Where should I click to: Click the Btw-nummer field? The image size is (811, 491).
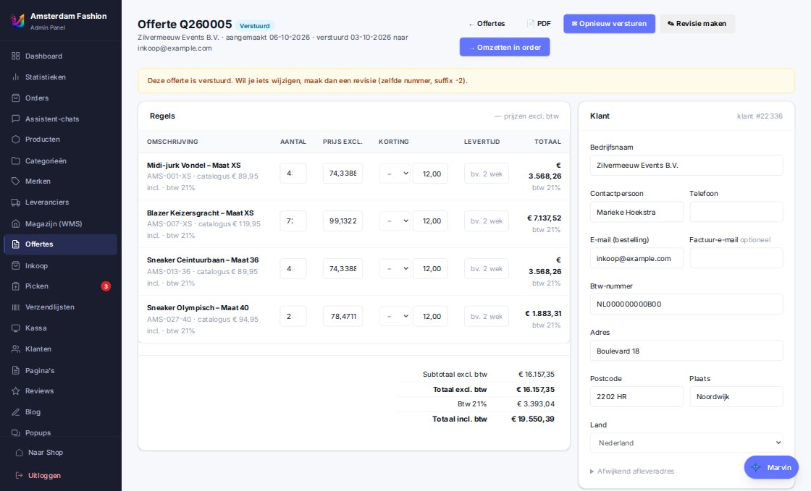pyautogui.click(x=686, y=304)
